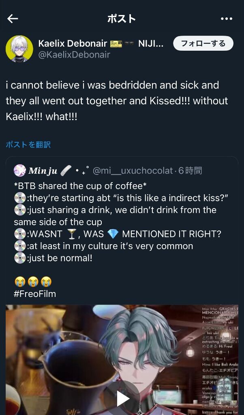The width and height of the screenshot is (244, 415).
Task: Play the embedded video
Action: pyautogui.click(x=122, y=398)
